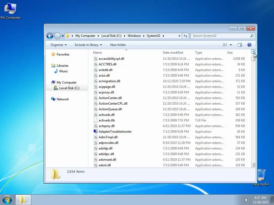The width and height of the screenshot is (274, 205).
Task: Select ActionCenterCPL.dll file icon
Action: (x=96, y=103)
